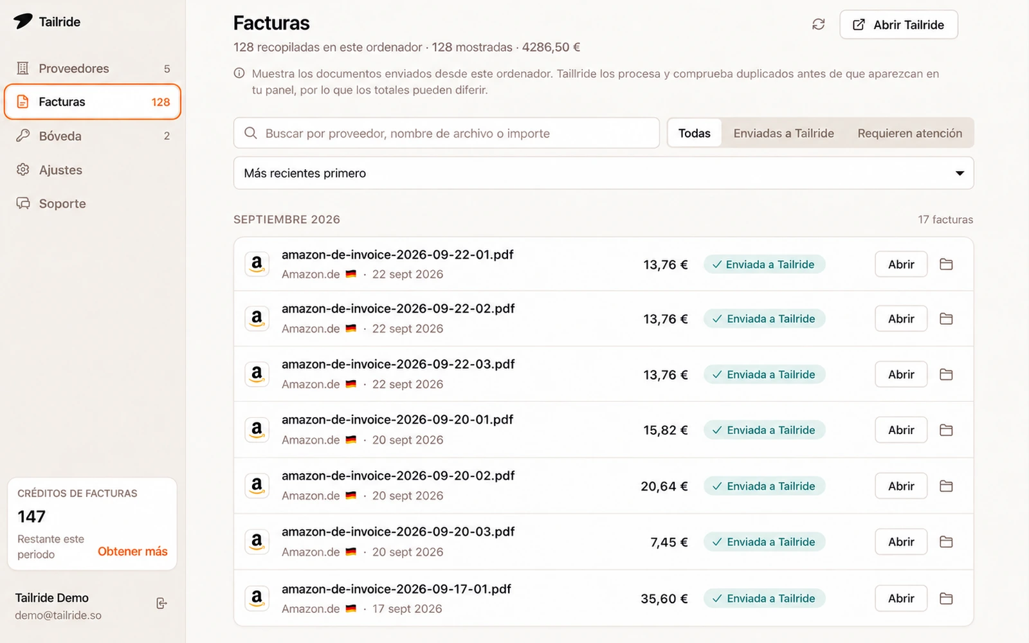The image size is (1029, 643).
Task: Click the 17 facturas count
Action: tap(945, 219)
